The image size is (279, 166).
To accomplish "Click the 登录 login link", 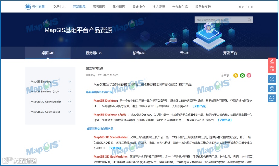I will coord(241,7).
